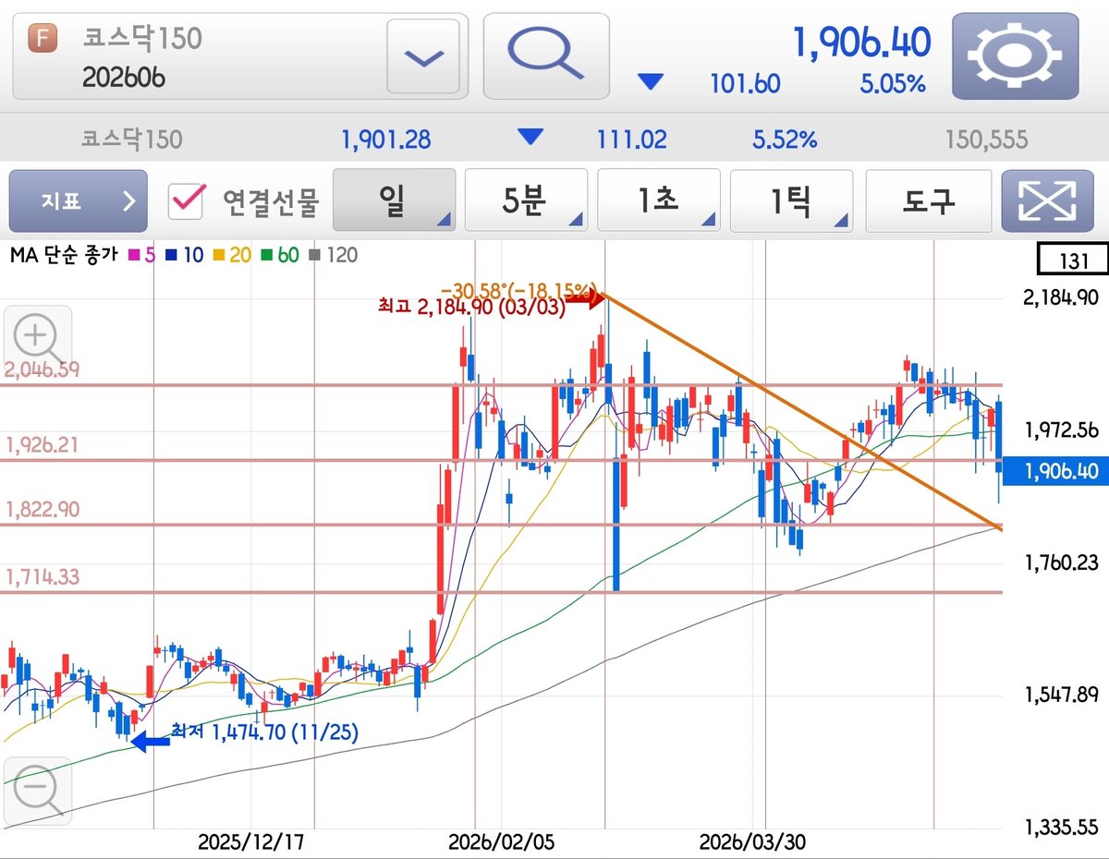The width and height of the screenshot is (1109, 859).
Task: Click the MA 60 green legend swatch
Action: coord(268,255)
